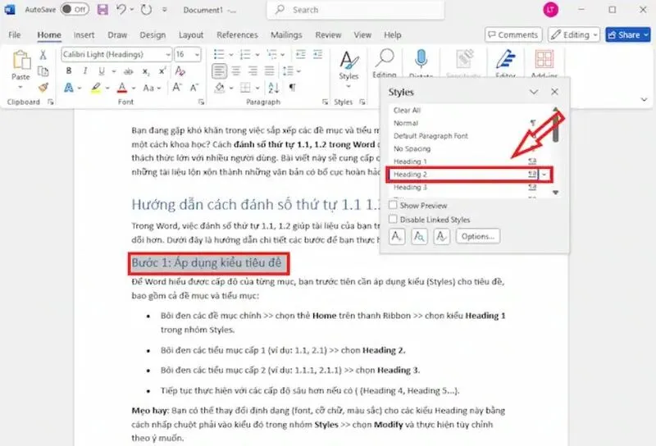Toggle Show/Hide paragraph marks
The height and width of the screenshot is (446, 656).
pyautogui.click(x=293, y=88)
